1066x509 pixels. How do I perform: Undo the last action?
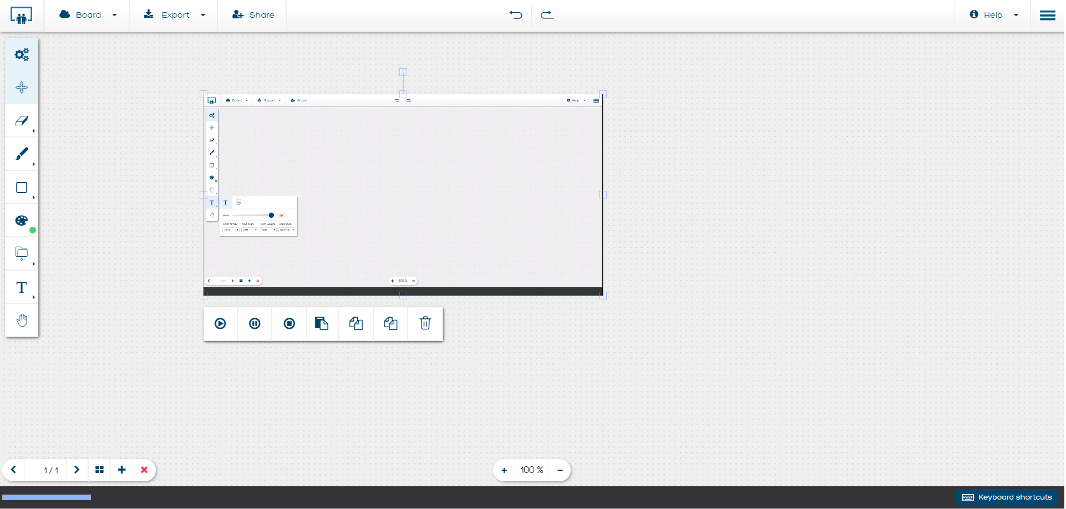[516, 15]
